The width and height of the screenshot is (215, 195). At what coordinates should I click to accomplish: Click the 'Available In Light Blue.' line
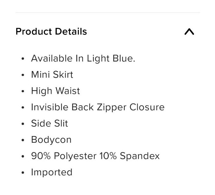pyautogui.click(x=83, y=59)
